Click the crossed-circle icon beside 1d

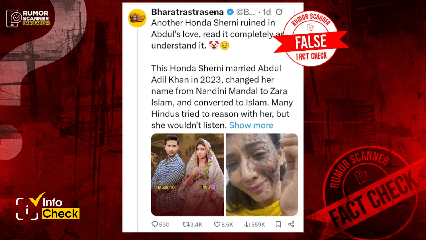pyautogui.click(x=279, y=12)
